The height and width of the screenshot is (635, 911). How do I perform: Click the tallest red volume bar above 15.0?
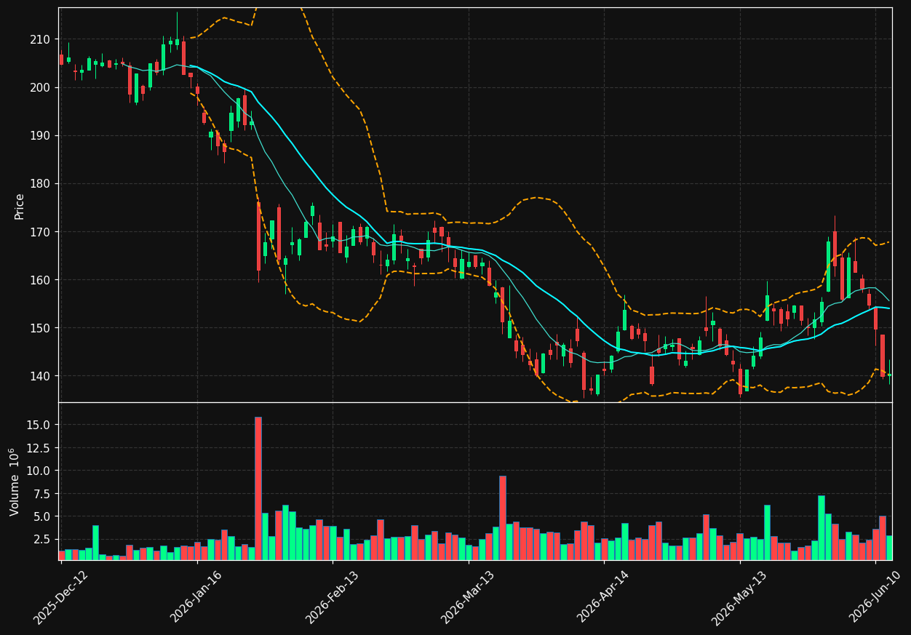click(258, 488)
